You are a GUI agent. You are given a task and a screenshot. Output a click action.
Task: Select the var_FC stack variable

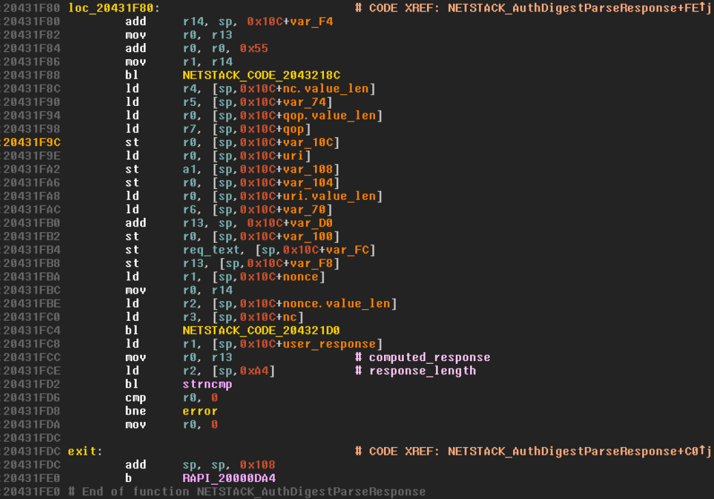click(347, 250)
